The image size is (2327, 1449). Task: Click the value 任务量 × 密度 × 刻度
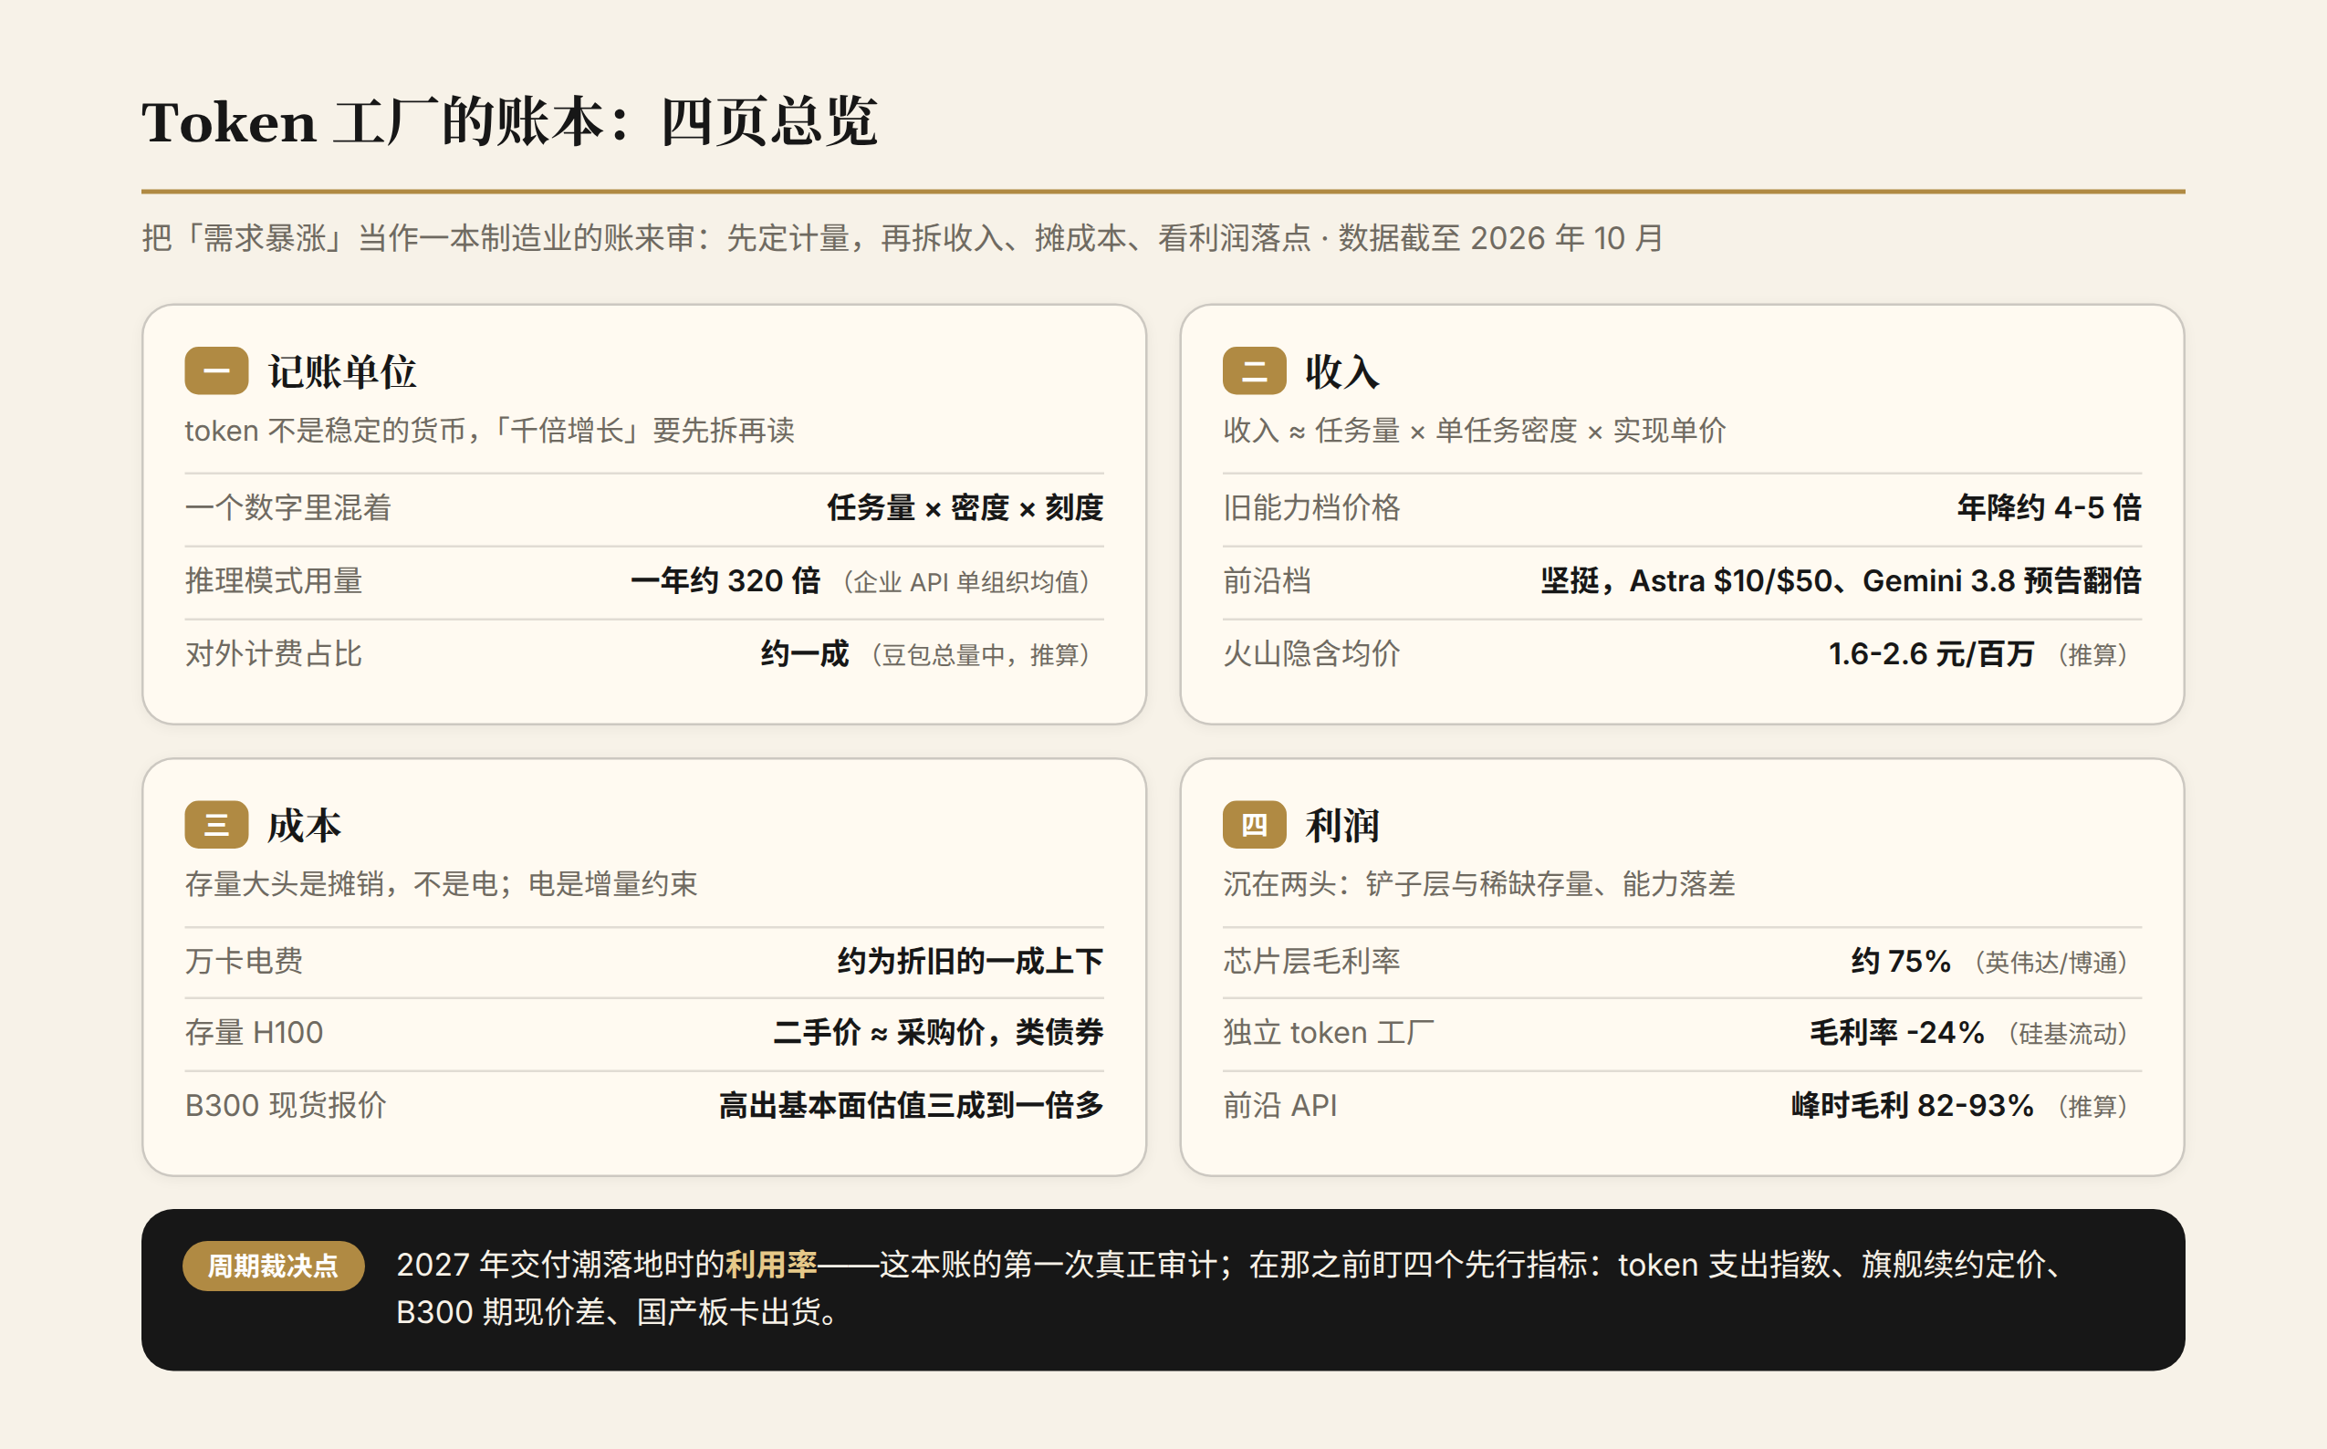point(965,507)
